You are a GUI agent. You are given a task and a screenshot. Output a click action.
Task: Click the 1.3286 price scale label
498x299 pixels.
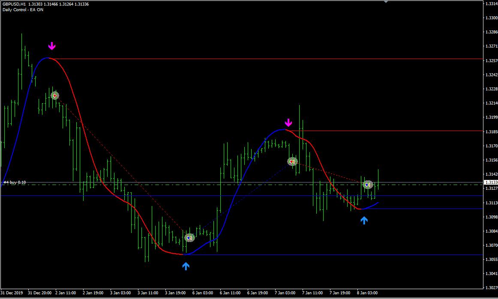coord(491,32)
